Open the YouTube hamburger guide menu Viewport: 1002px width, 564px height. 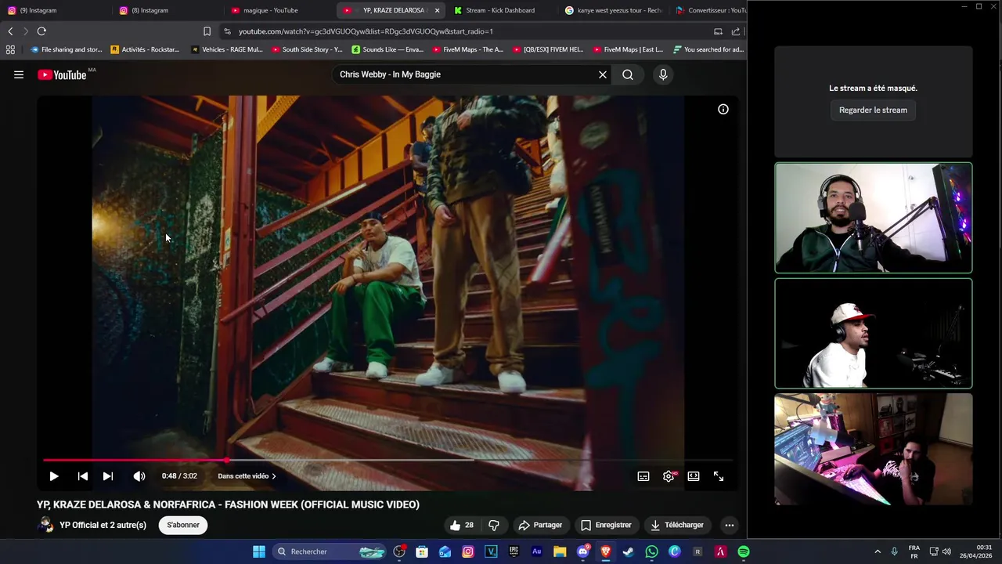click(x=19, y=74)
